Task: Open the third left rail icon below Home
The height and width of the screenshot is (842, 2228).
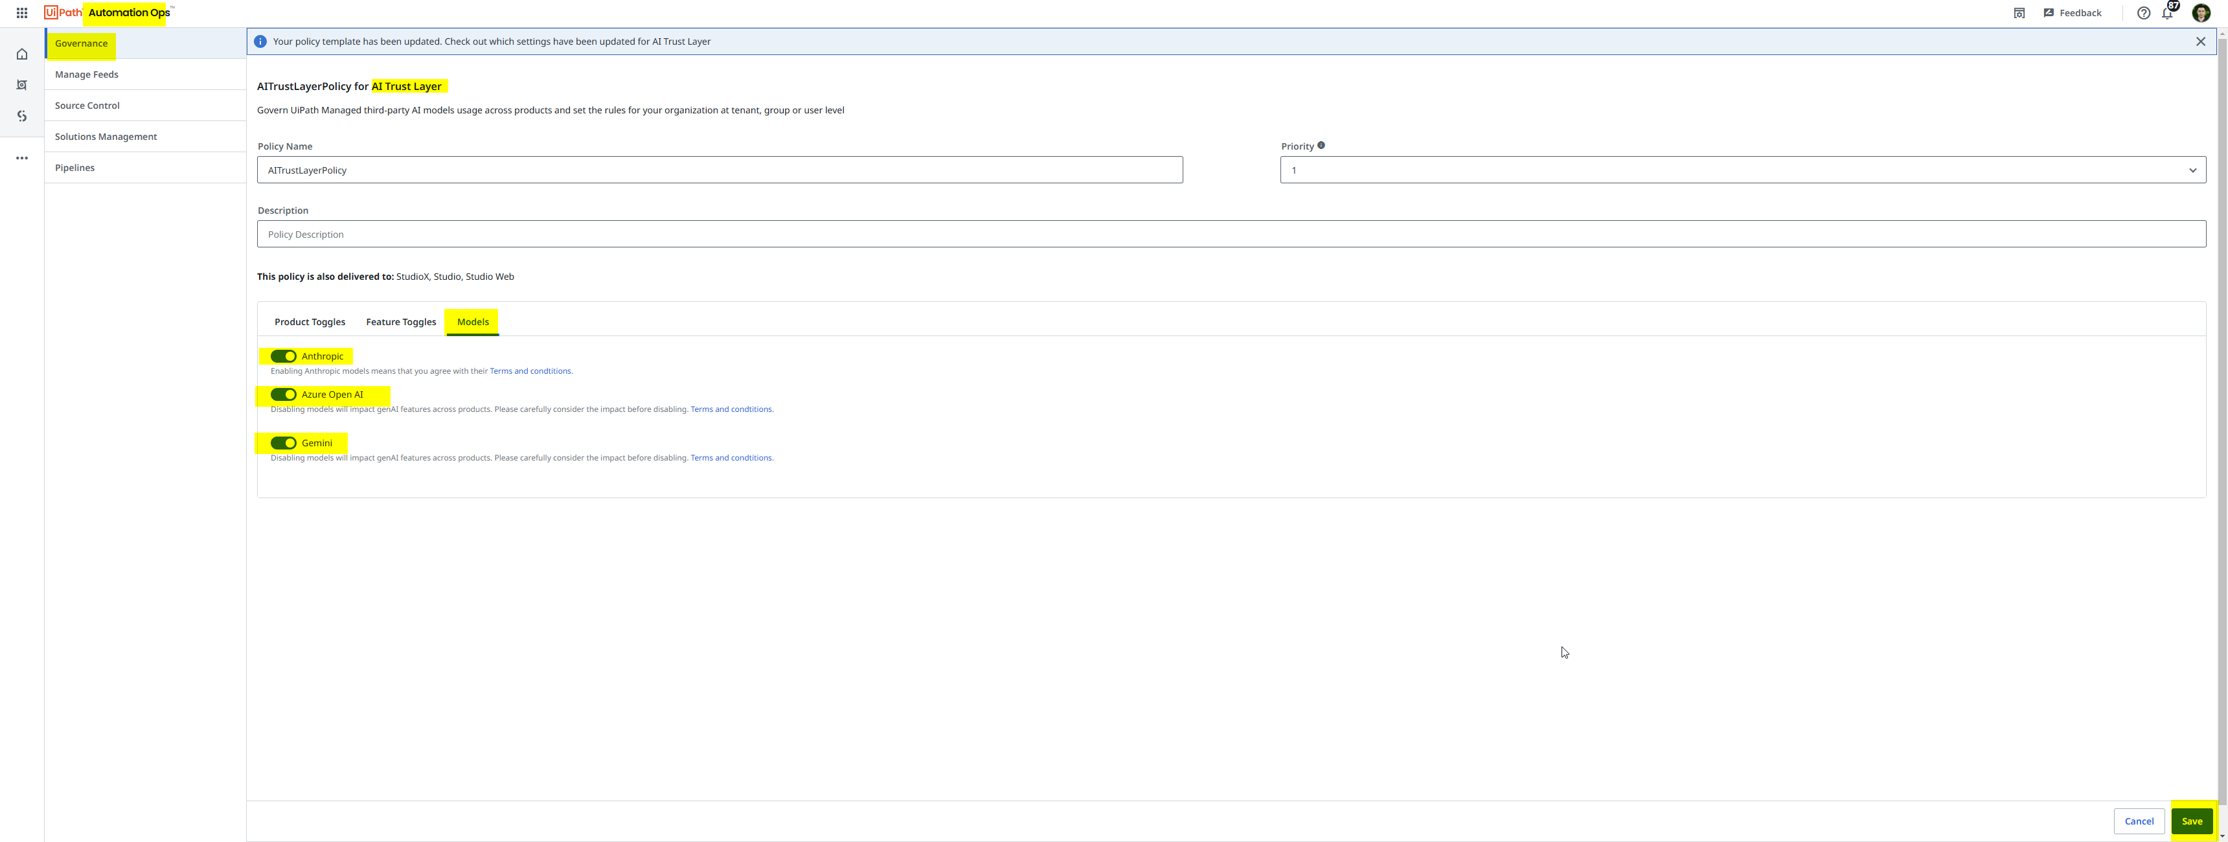Action: [21, 116]
